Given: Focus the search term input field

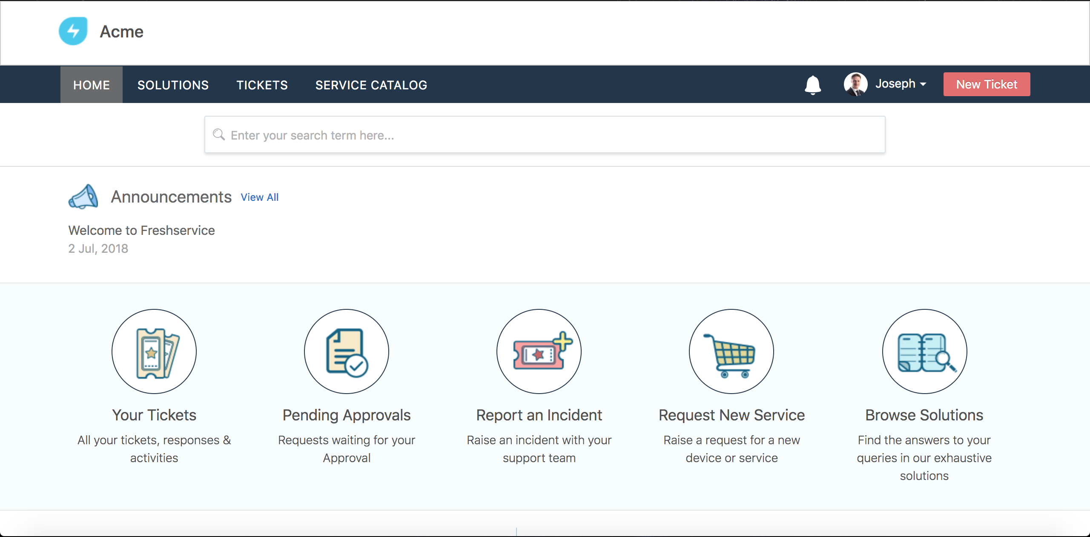Looking at the screenshot, I should [554, 135].
